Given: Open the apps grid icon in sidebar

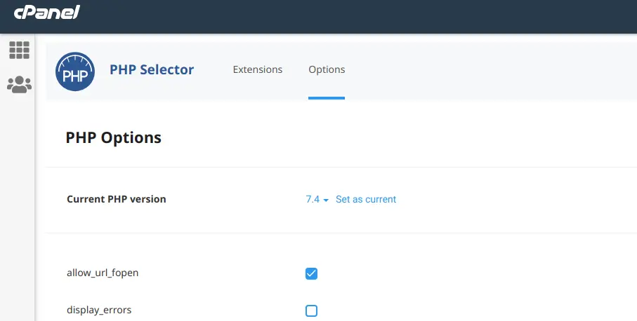Looking at the screenshot, I should tap(19, 50).
